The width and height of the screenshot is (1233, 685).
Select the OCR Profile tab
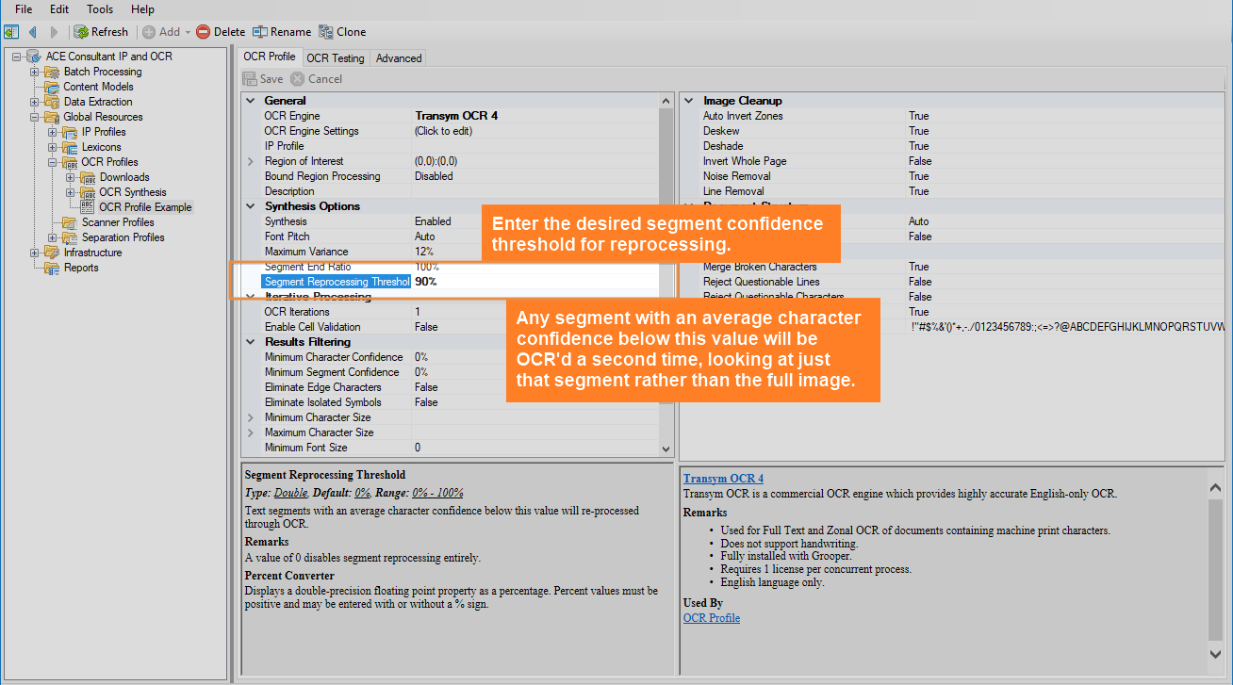270,57
